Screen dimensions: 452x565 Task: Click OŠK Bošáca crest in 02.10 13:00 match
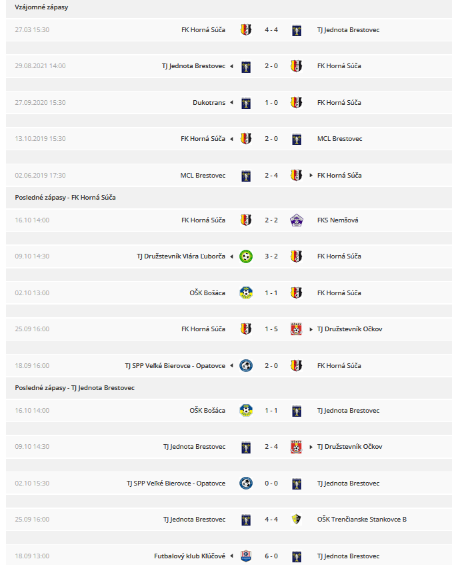(x=246, y=293)
